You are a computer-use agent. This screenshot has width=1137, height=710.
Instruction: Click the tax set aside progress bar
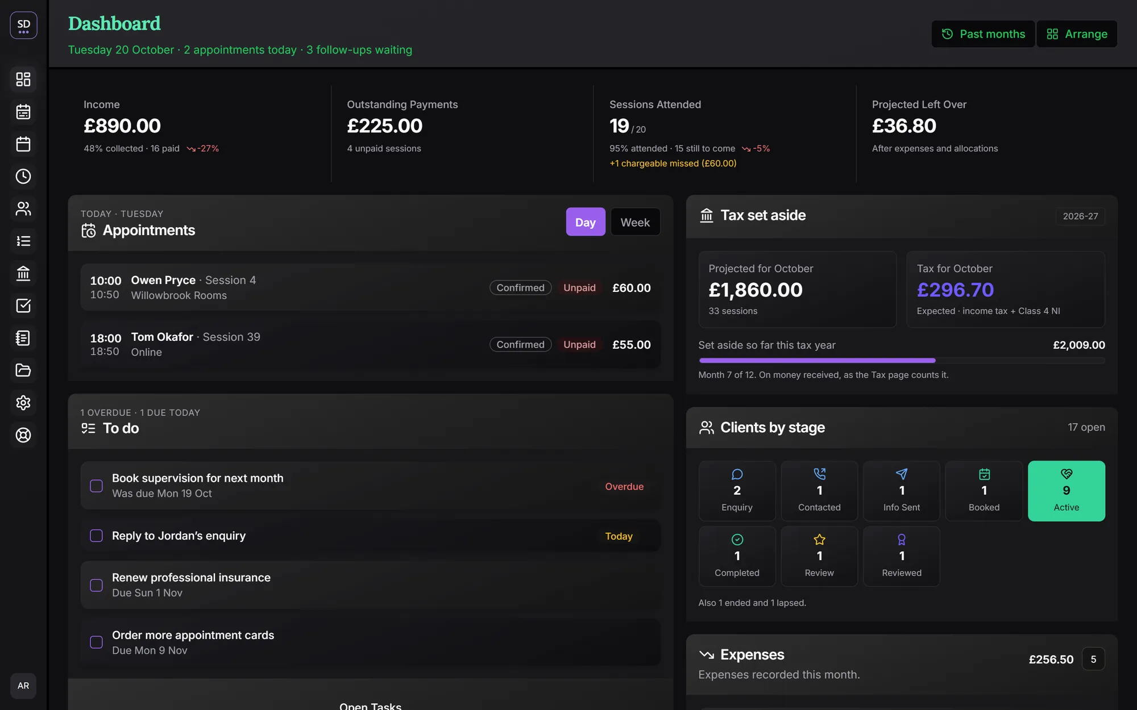(x=902, y=361)
